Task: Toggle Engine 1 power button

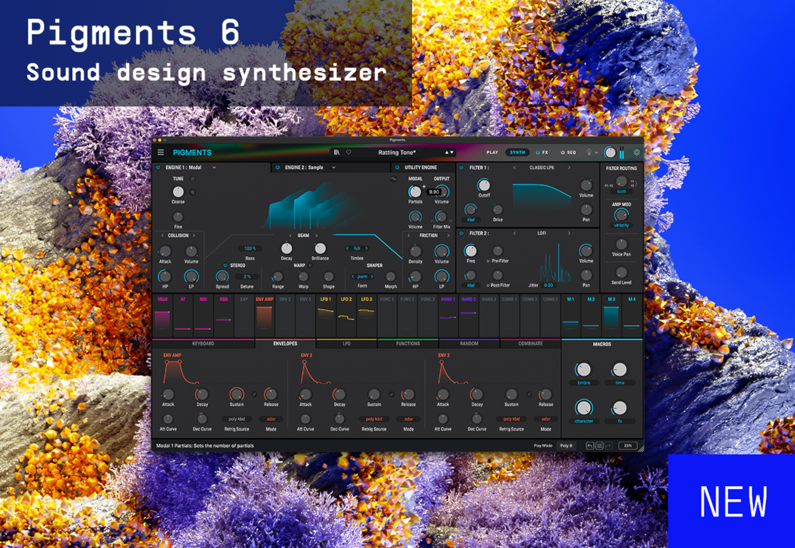Action: [x=158, y=167]
